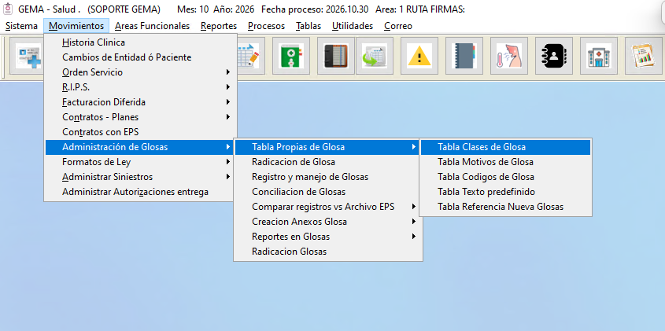
Task: Open the Reportes menu
Action: pos(219,26)
